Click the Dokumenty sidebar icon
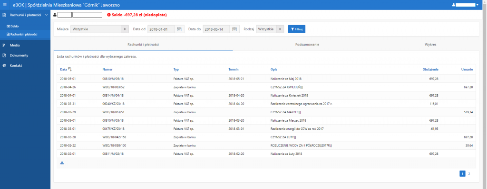Image resolution: width=487 pixels, height=189 pixels. click(x=4, y=55)
